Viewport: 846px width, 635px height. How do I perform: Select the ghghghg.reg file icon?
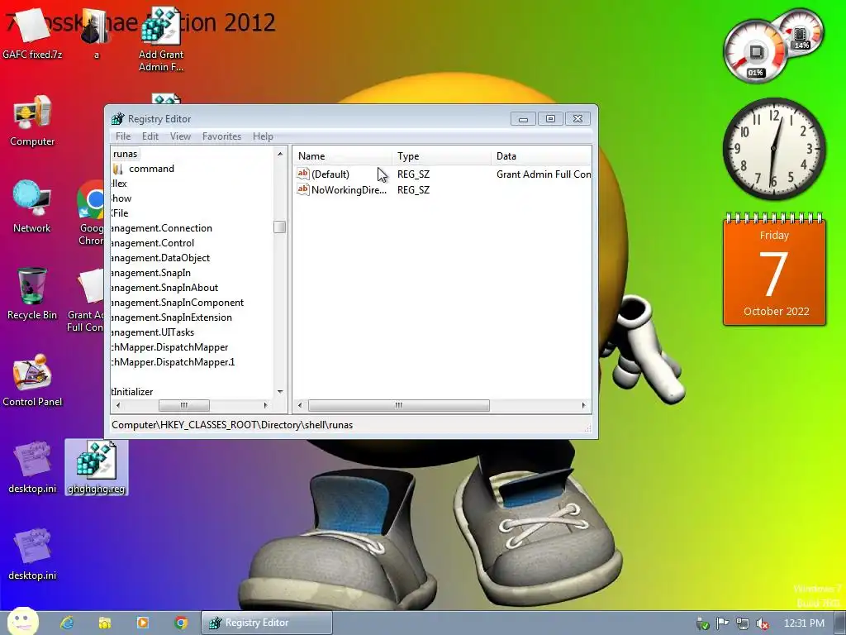coord(96,467)
